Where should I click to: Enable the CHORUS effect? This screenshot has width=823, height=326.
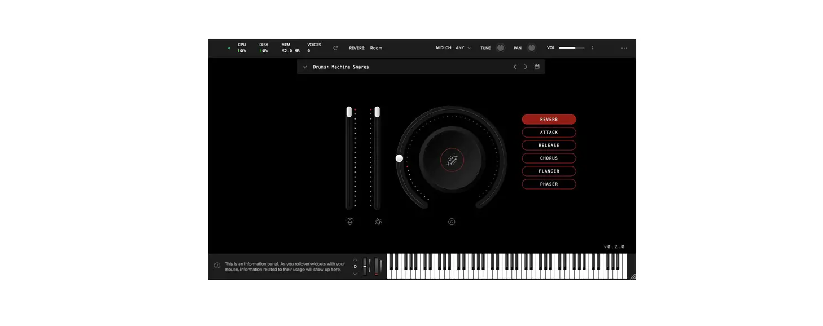pyautogui.click(x=549, y=158)
